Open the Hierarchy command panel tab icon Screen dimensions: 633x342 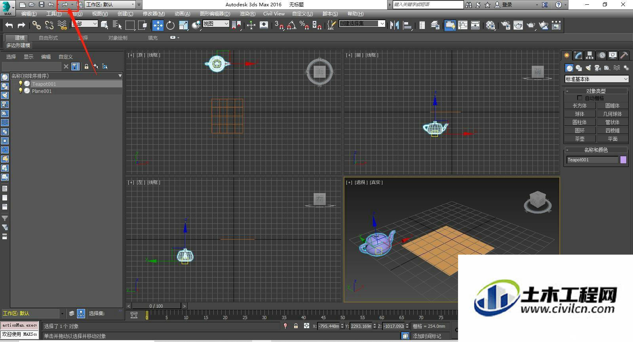click(x=590, y=55)
